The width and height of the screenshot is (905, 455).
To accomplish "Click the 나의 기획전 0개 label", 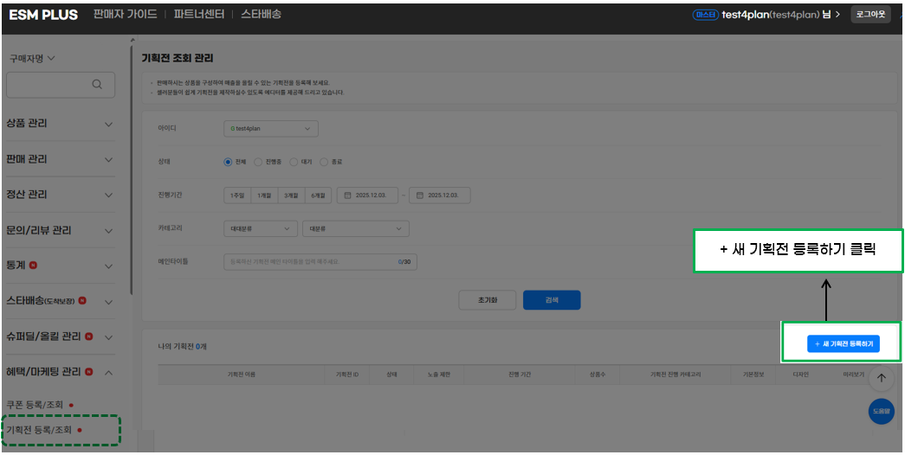I will [x=182, y=346].
